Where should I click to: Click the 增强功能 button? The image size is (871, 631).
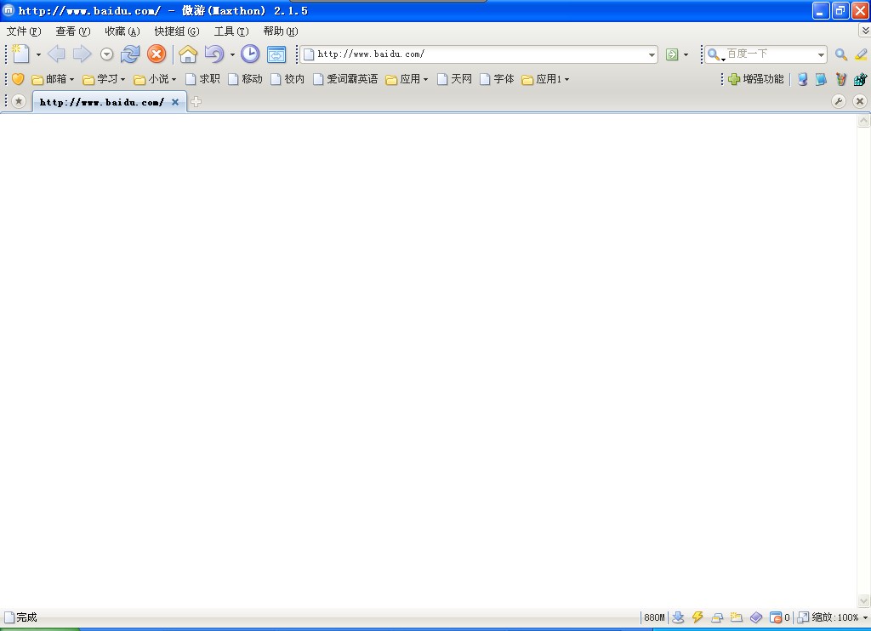[x=755, y=79]
